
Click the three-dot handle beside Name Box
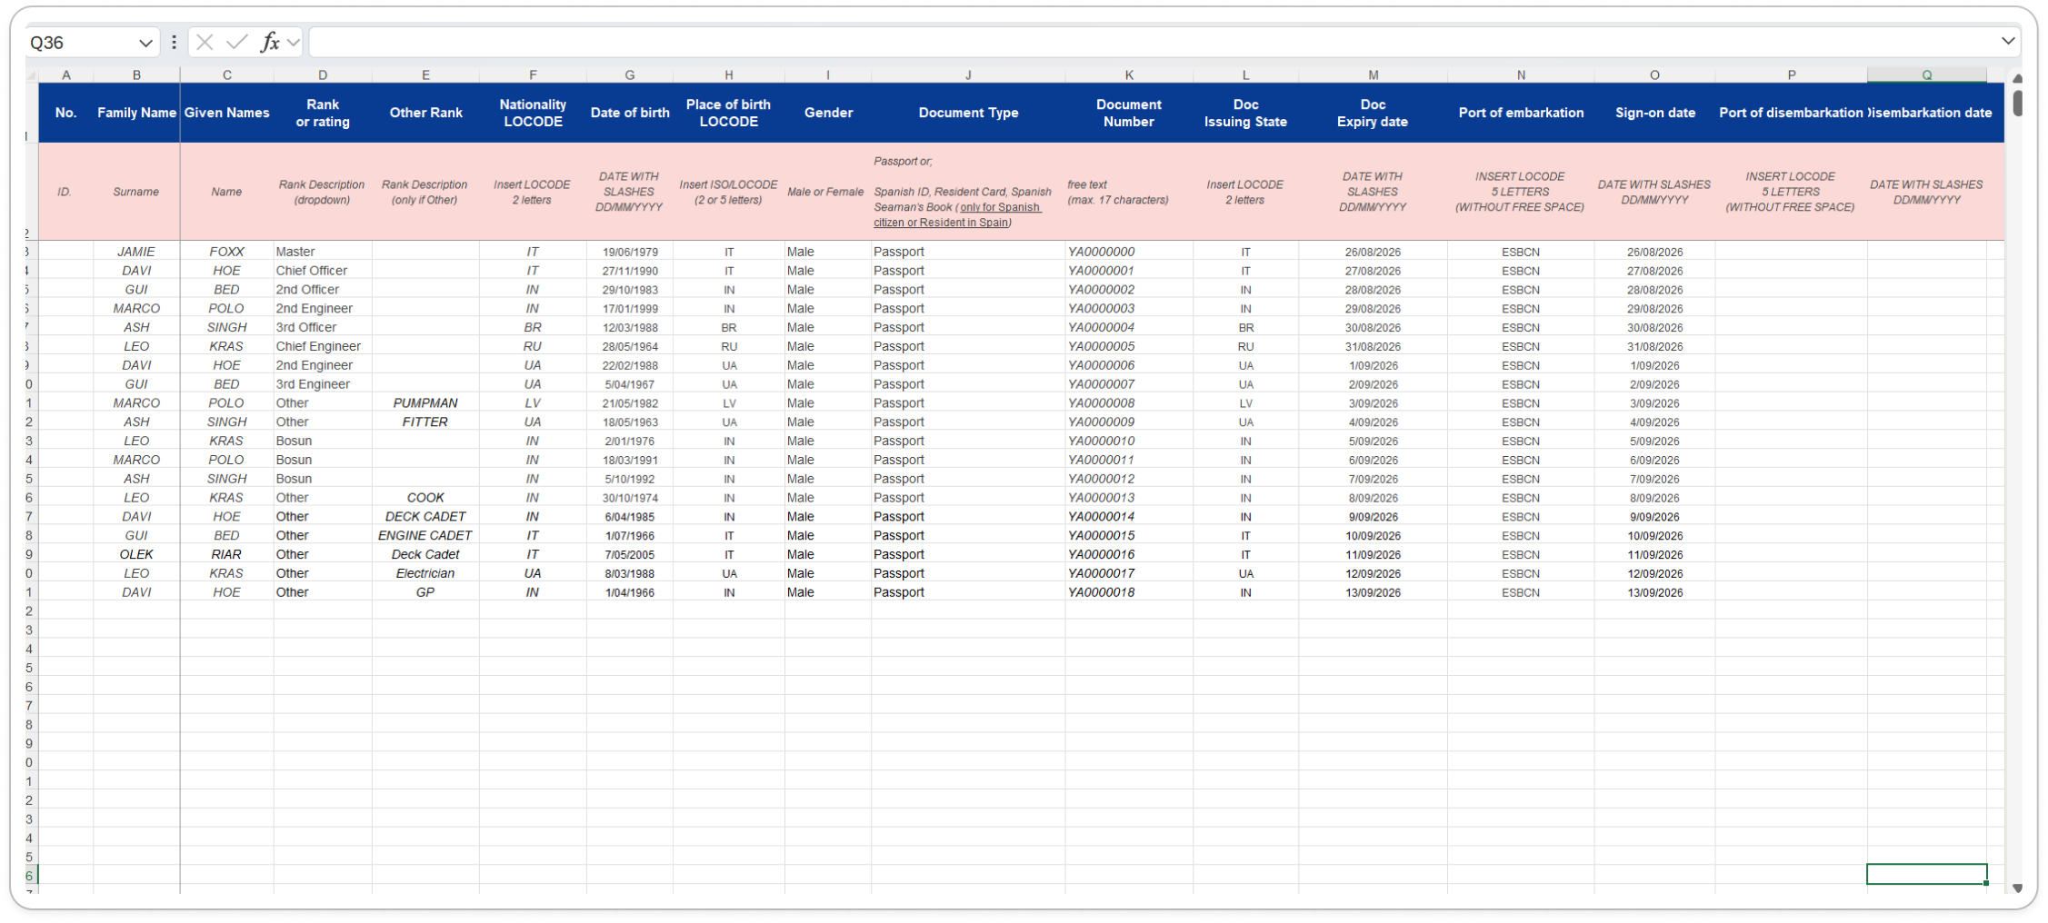click(x=174, y=42)
